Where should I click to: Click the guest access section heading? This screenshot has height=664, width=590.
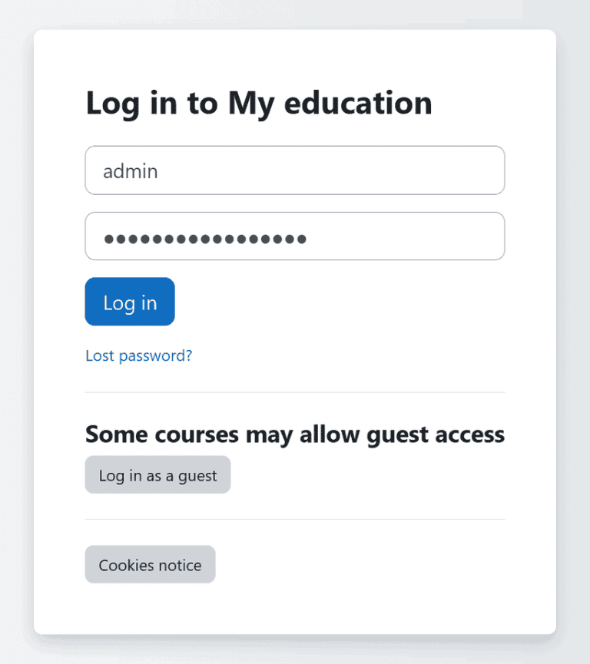tap(294, 434)
